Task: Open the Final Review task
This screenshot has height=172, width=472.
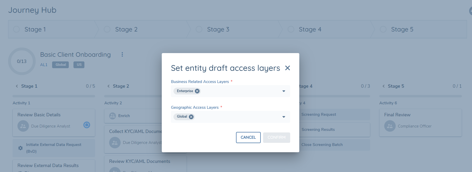Action: [x=420, y=123]
